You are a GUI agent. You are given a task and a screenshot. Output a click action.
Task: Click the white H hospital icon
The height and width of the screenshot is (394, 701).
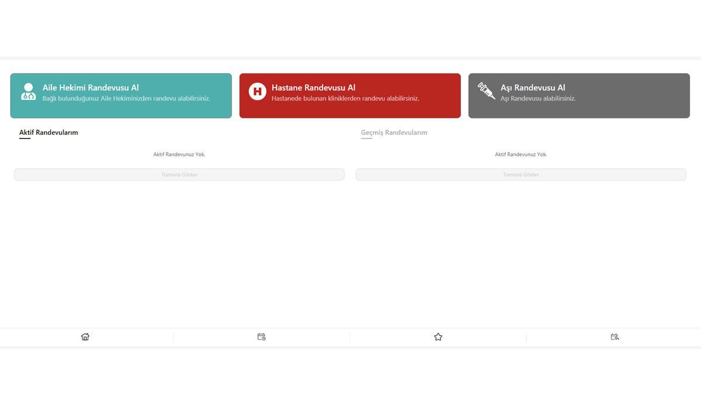point(257,92)
